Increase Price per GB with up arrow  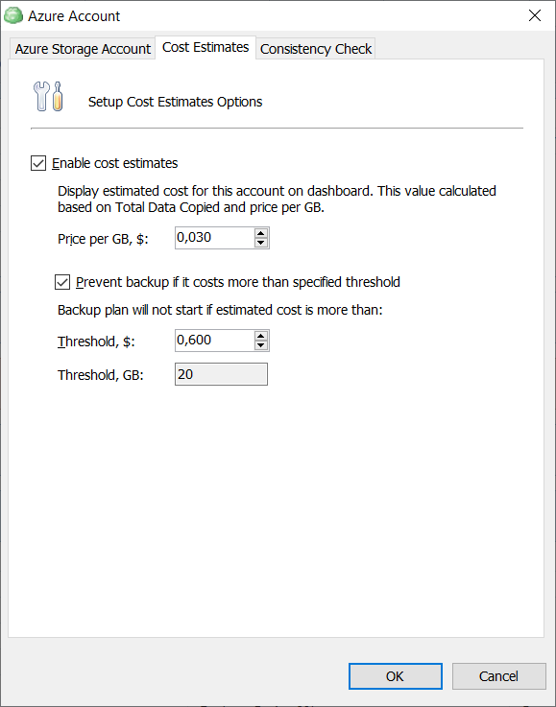(x=261, y=233)
